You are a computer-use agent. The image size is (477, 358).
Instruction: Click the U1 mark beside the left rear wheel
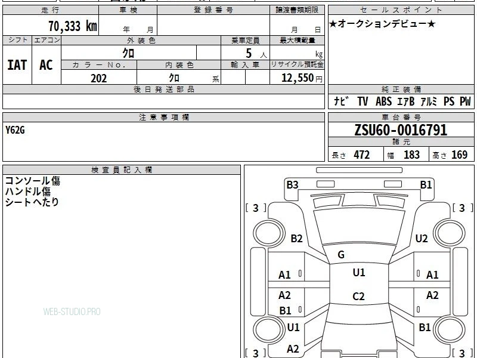(293, 327)
